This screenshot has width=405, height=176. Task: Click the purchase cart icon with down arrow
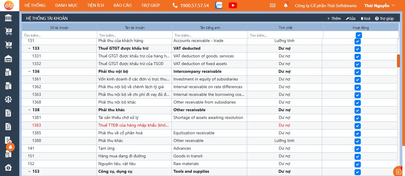(8, 31)
